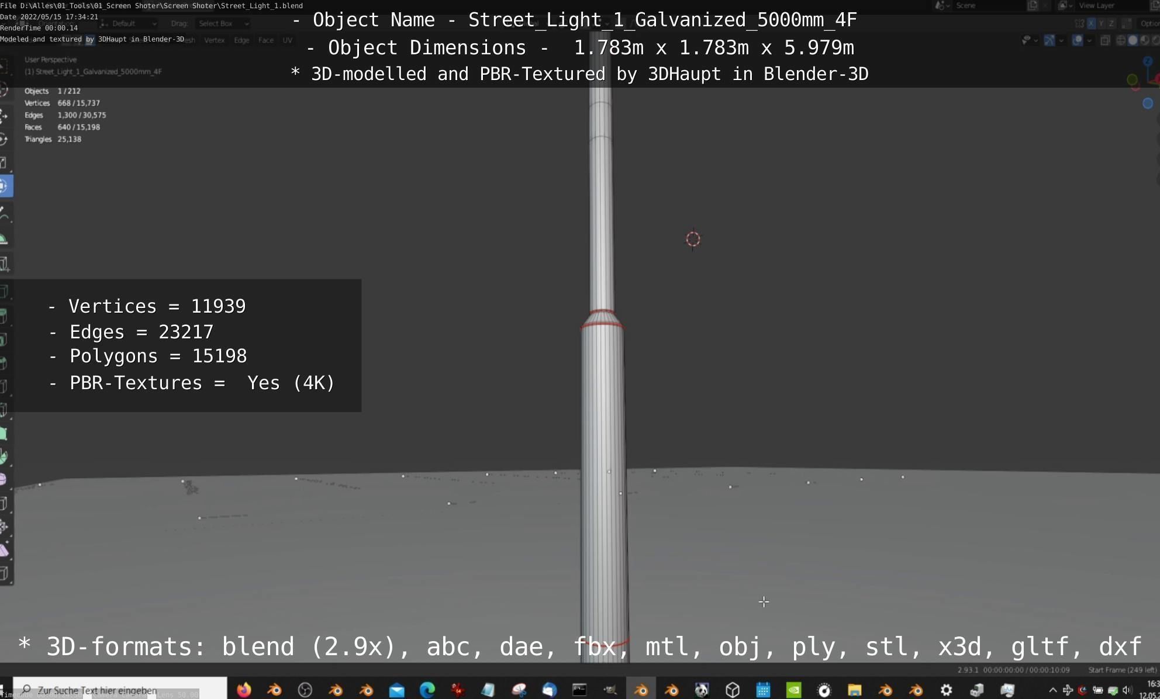Toggle X axis mirror button
Image resolution: width=1160 pixels, height=699 pixels.
click(1091, 23)
